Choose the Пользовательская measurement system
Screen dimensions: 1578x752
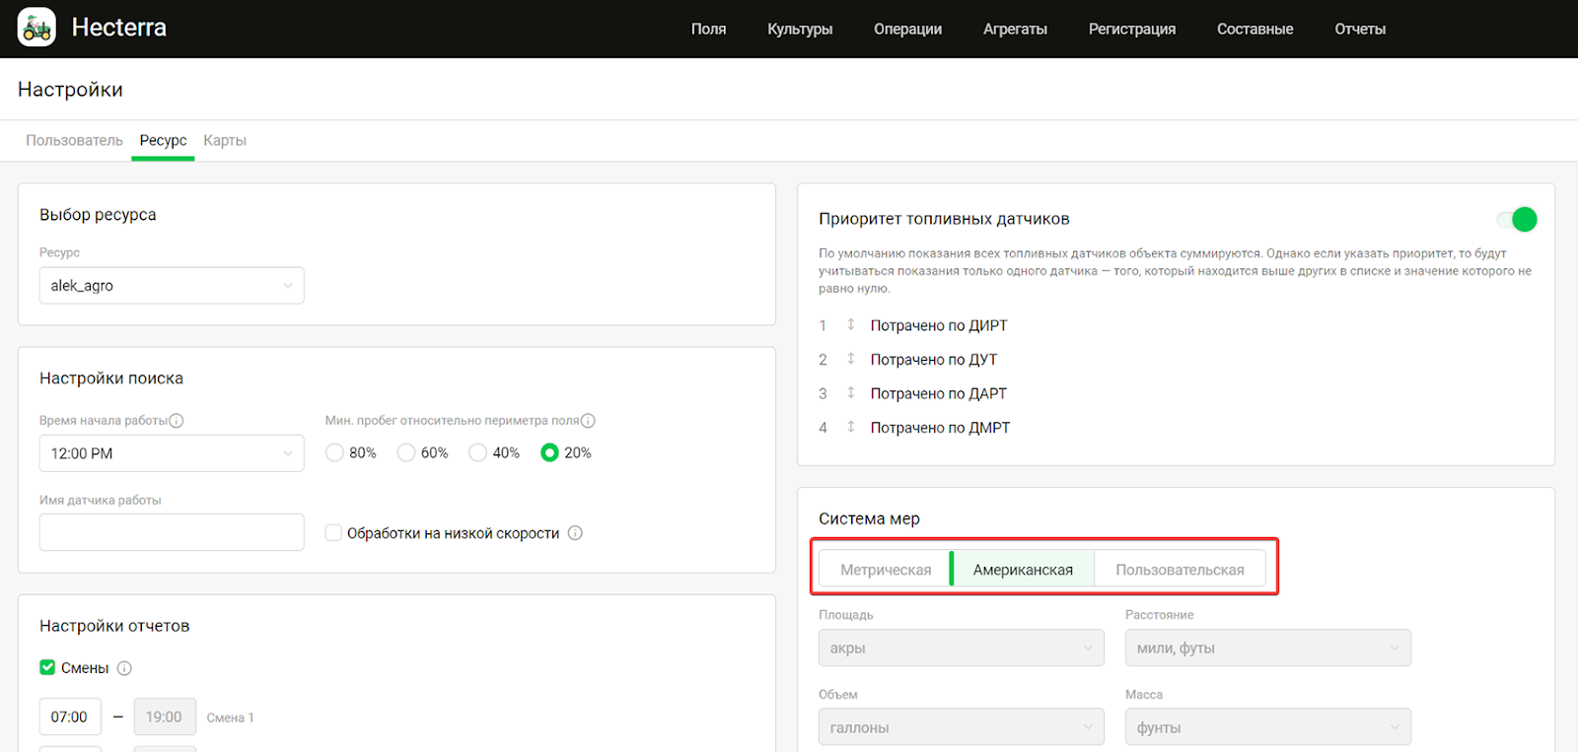pyautogui.click(x=1180, y=570)
